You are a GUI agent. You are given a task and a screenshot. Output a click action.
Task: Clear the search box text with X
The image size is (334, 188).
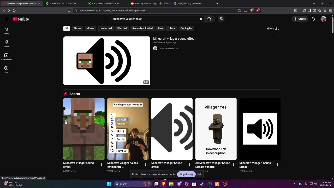(x=201, y=19)
